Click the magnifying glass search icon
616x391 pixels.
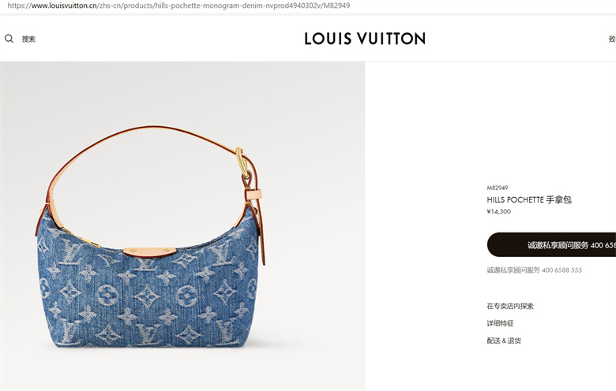(9, 39)
